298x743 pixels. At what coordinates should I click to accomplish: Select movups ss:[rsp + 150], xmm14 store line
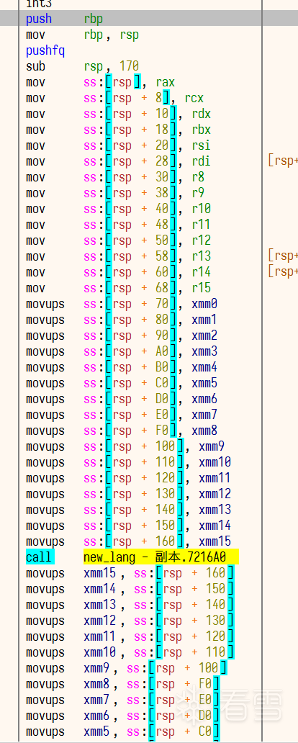pos(129,526)
